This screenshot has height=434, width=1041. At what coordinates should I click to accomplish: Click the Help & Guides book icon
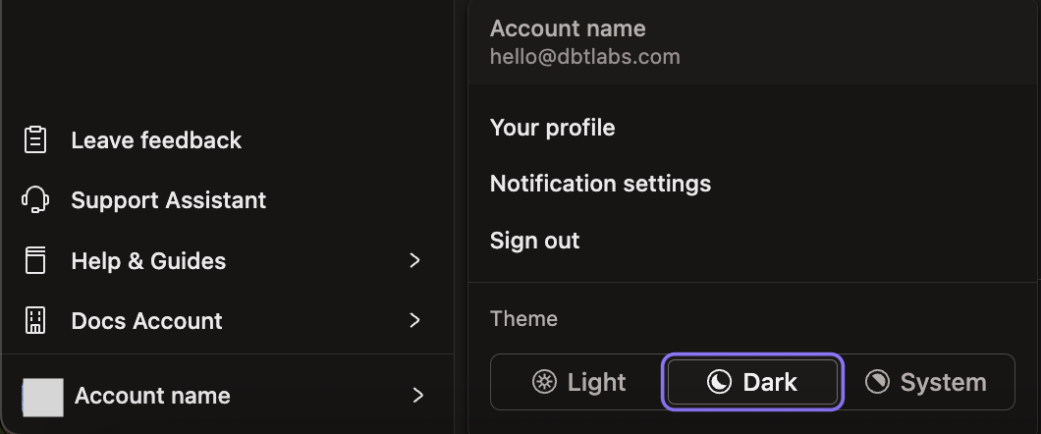35,261
